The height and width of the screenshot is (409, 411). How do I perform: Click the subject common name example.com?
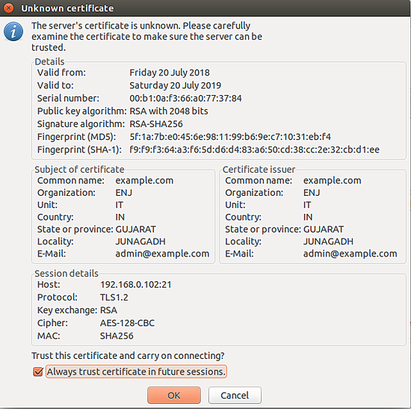tap(144, 180)
